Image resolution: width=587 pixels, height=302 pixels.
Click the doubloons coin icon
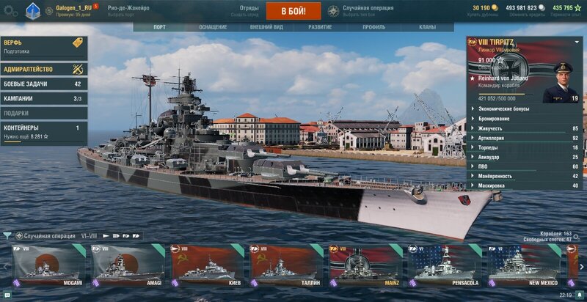point(495,8)
